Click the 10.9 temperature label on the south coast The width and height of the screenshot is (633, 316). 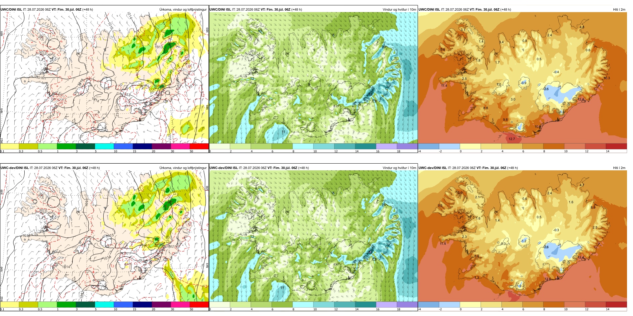click(538, 127)
